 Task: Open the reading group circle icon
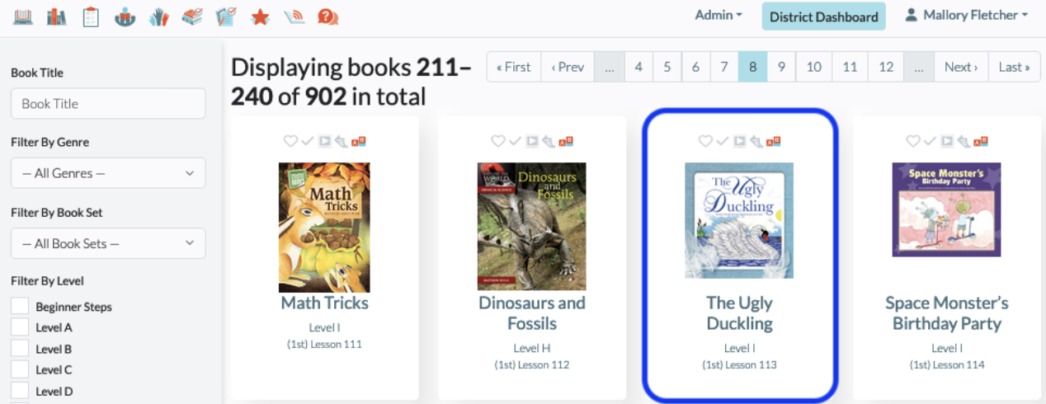[125, 16]
